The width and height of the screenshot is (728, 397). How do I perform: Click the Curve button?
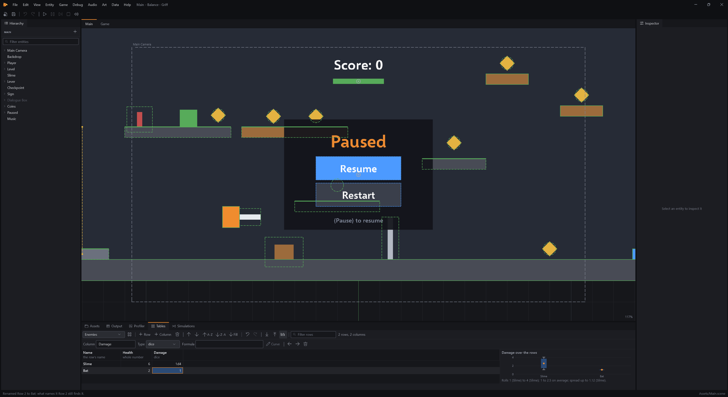point(273,344)
